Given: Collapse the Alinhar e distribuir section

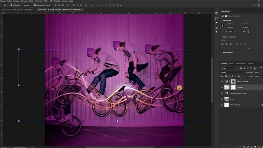Looking at the screenshot, I should click(221, 37).
